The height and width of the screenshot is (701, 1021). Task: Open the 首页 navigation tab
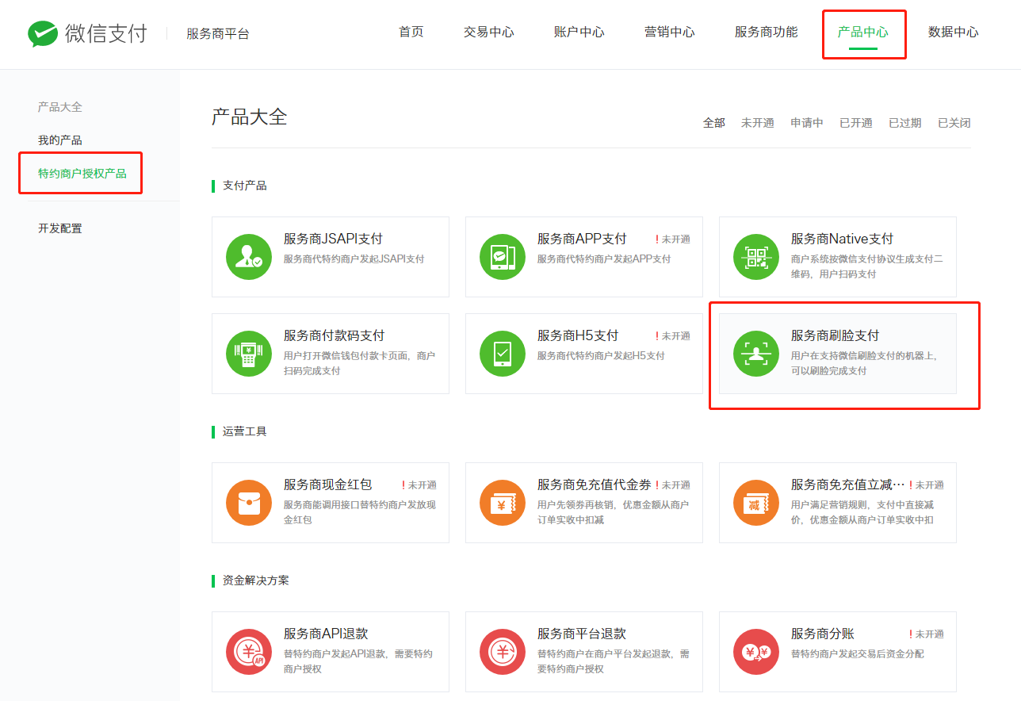[411, 33]
